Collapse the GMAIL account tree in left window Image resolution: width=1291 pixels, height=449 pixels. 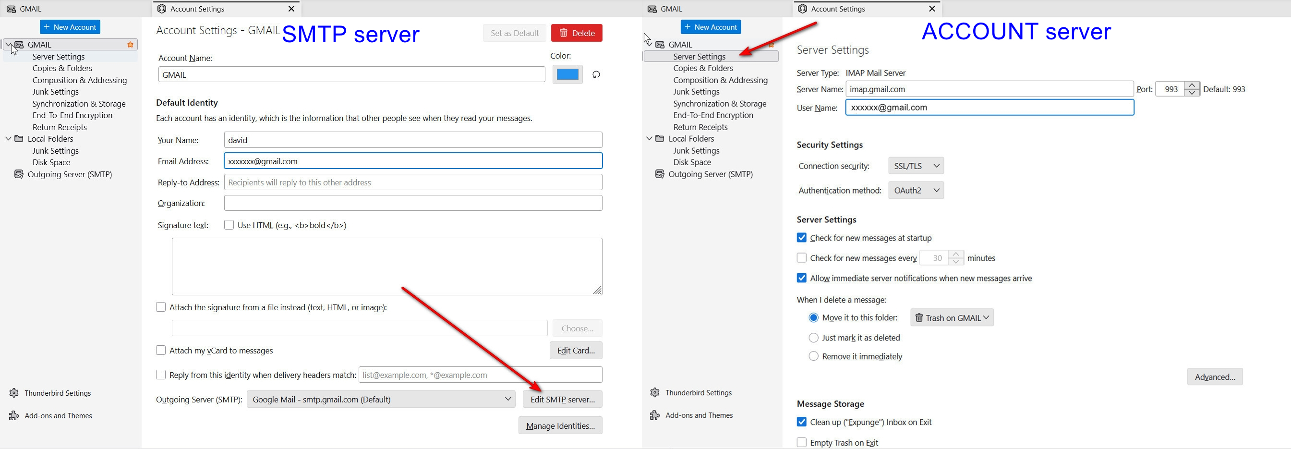[9, 45]
